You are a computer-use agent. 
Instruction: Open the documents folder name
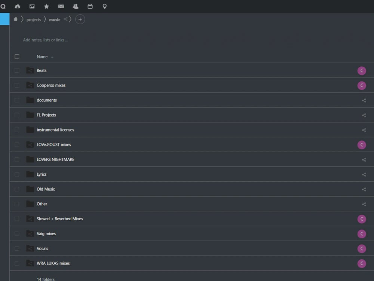point(47,100)
